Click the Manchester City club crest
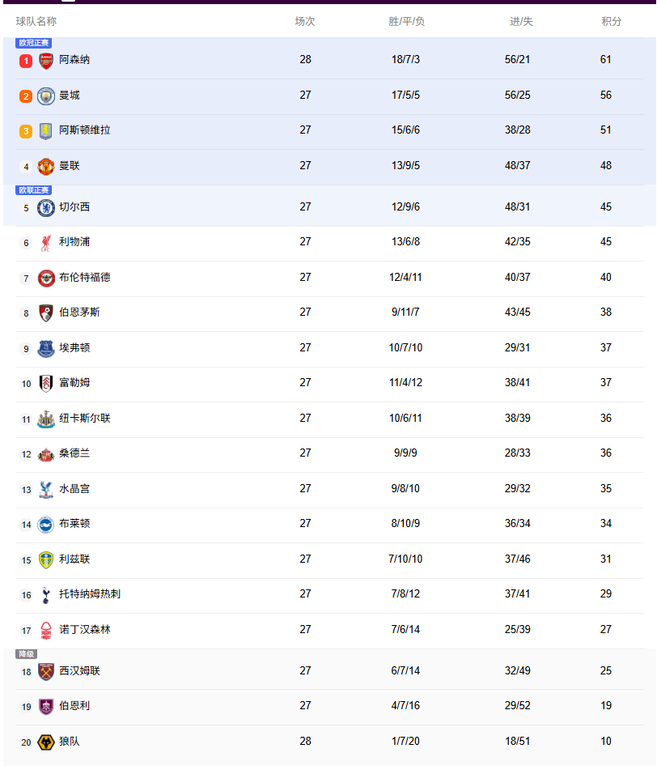 [46, 95]
